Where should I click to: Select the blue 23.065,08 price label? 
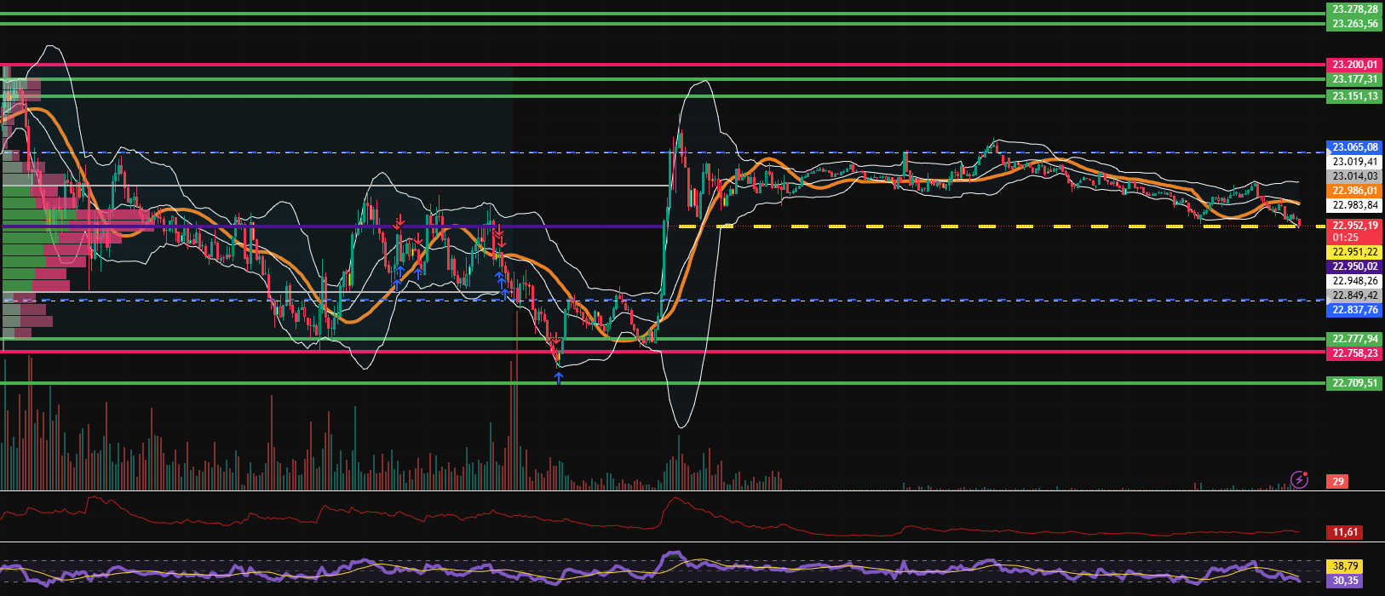click(1355, 146)
